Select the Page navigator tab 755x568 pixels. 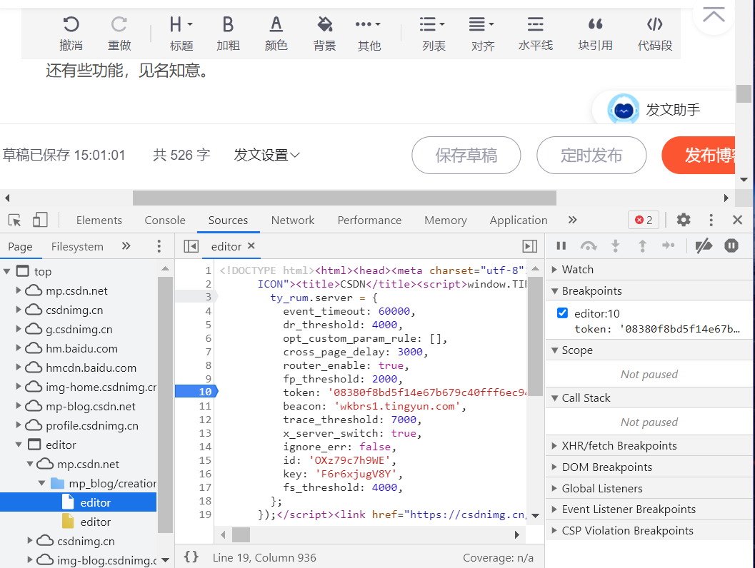coord(20,247)
